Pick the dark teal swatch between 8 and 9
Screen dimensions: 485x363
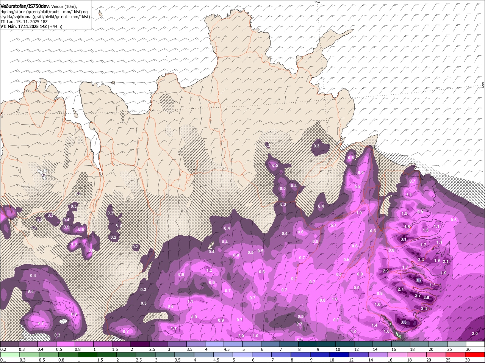click(x=308, y=344)
